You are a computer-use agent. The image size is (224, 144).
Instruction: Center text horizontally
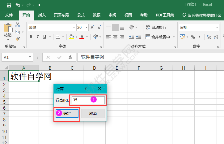[x=115, y=37]
